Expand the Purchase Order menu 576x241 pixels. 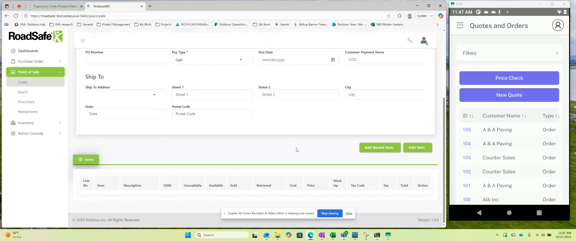(35, 61)
